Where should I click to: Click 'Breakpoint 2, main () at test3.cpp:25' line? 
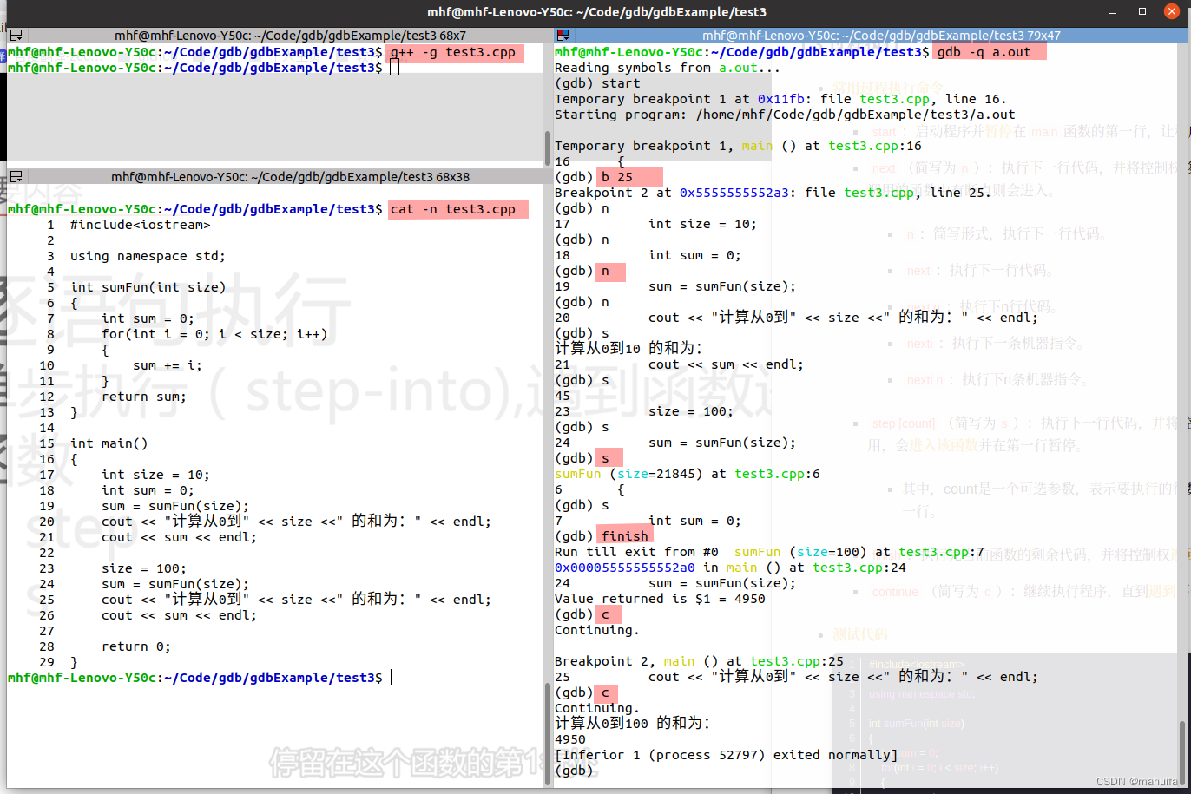click(699, 661)
